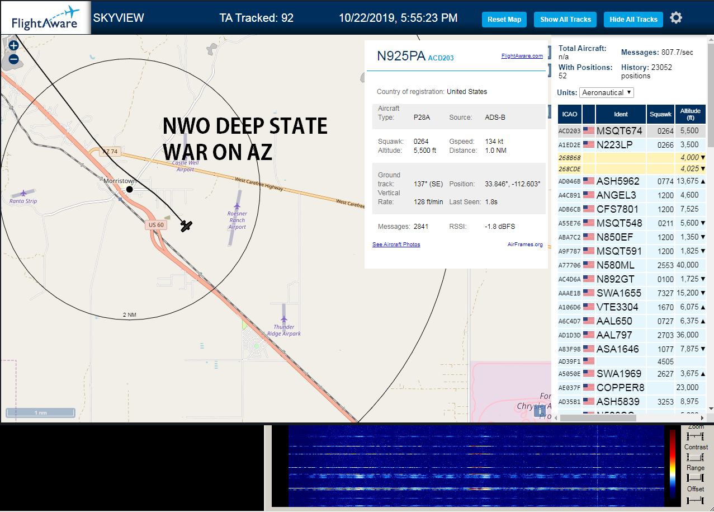Click the US flag in the MSQT674 row
Screen dimensions: 714x512
coord(589,130)
